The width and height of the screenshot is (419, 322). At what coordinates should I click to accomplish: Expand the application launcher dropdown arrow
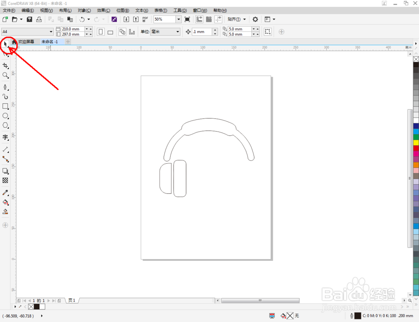tap(274, 19)
